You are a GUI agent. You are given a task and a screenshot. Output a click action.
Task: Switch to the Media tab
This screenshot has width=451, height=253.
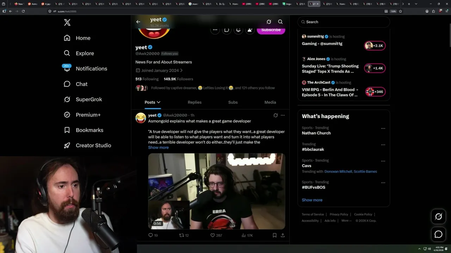click(270, 102)
